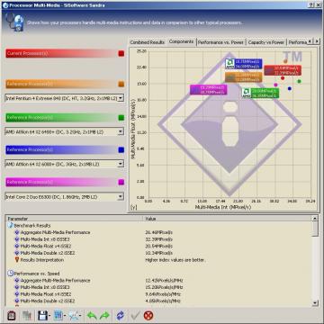Click the Performance vs. Speed clock icon
The image size is (324, 324).
tap(10, 274)
